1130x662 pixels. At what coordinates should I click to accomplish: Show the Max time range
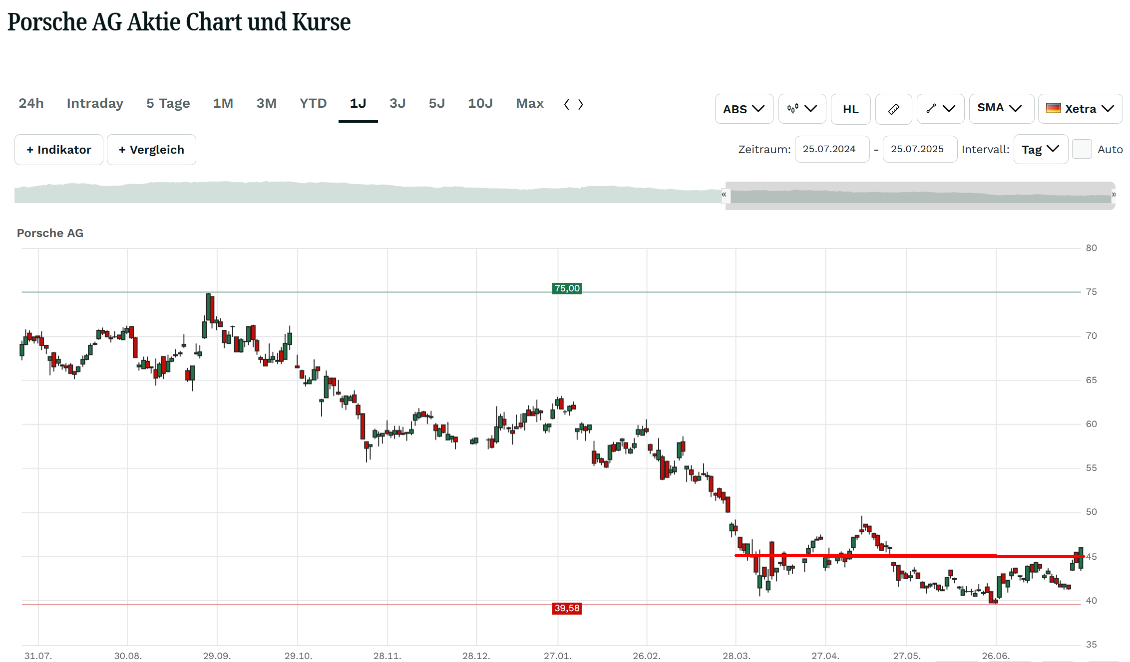(530, 103)
